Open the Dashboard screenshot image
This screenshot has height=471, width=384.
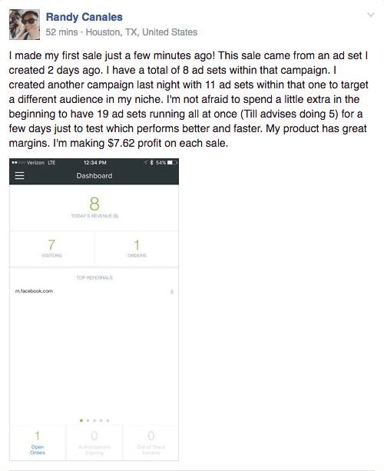tap(94, 310)
